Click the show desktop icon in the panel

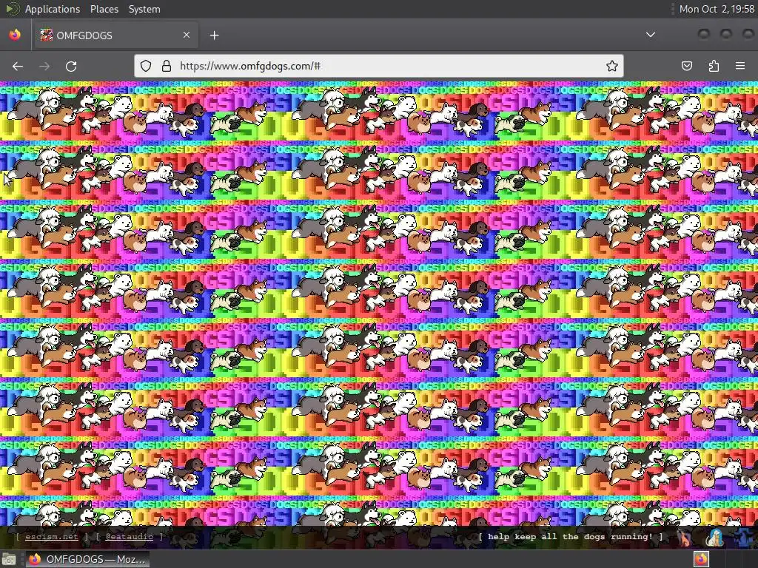click(x=9, y=559)
